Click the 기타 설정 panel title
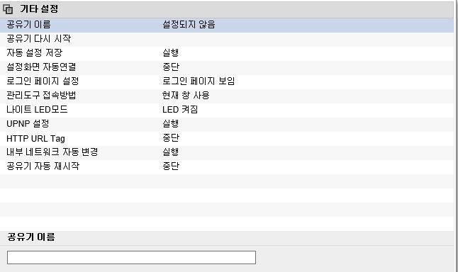This screenshot has width=458, height=272. click(39, 9)
